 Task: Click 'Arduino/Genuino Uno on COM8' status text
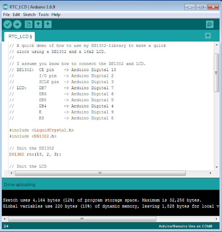(x=185, y=226)
